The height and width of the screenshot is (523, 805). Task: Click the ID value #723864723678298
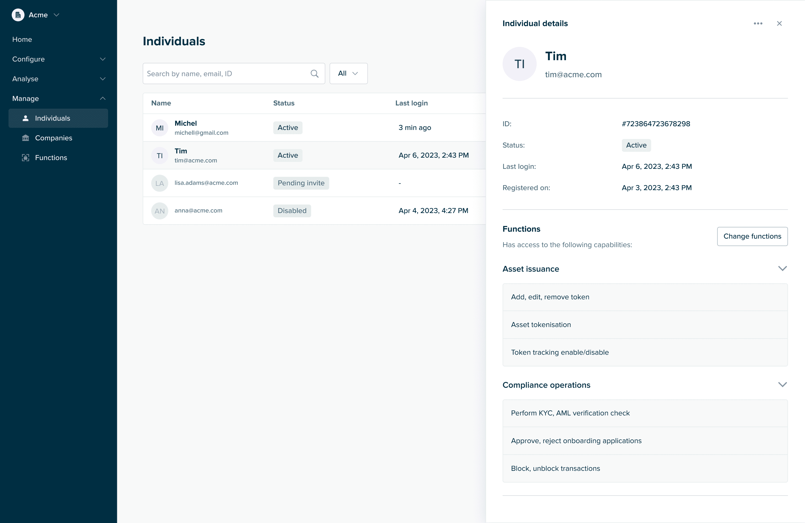(x=655, y=124)
